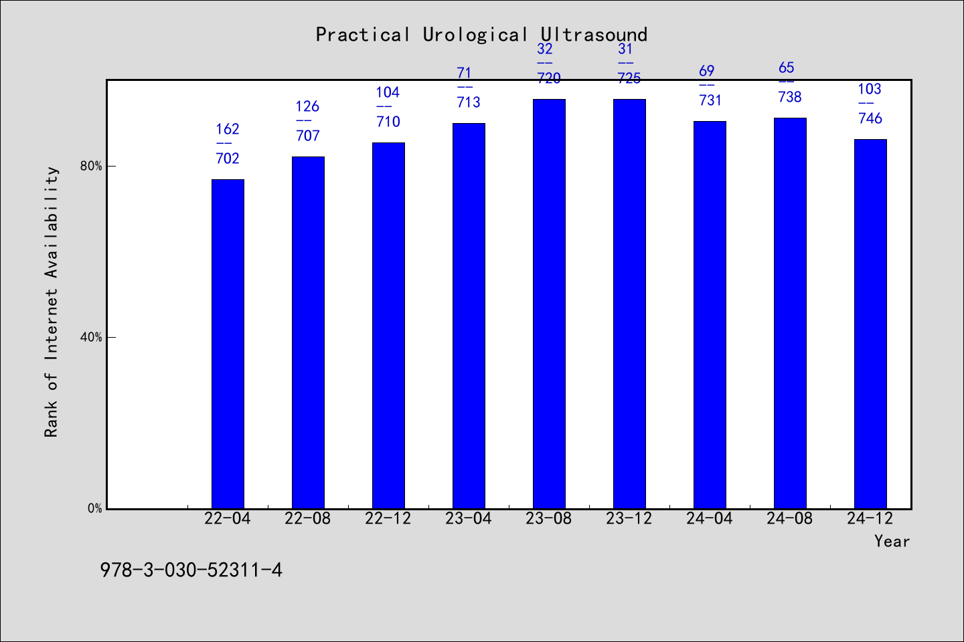Screen dimensions: 964x642
Task: Select the bar for 23-04
Action: tap(469, 316)
